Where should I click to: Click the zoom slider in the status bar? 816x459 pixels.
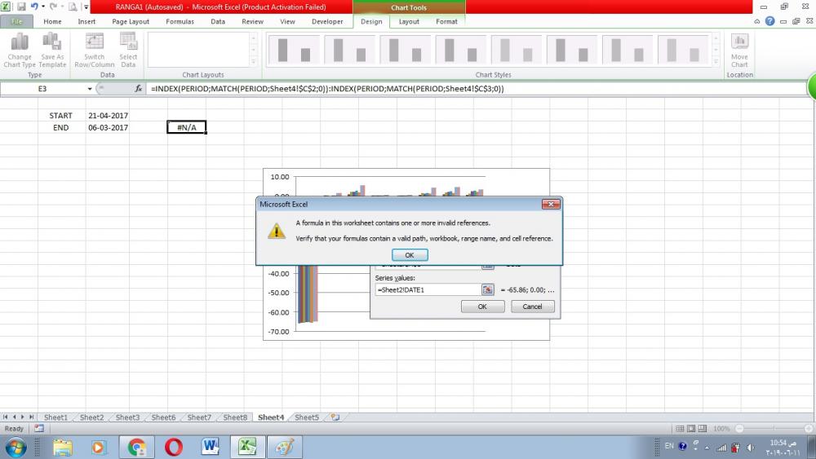774,428
